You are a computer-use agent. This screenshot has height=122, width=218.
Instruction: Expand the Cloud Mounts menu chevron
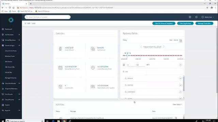click(x=19, y=100)
